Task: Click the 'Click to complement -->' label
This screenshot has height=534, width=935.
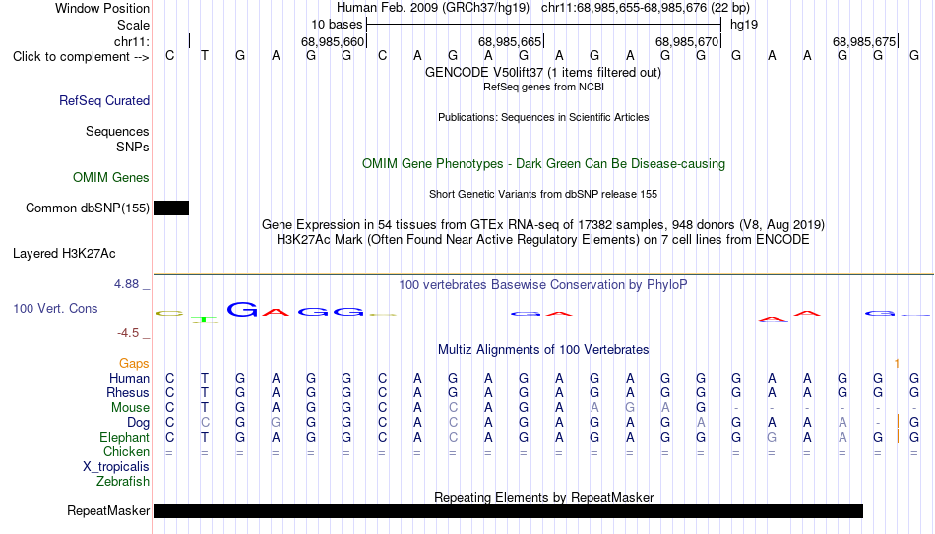Action: (x=81, y=57)
